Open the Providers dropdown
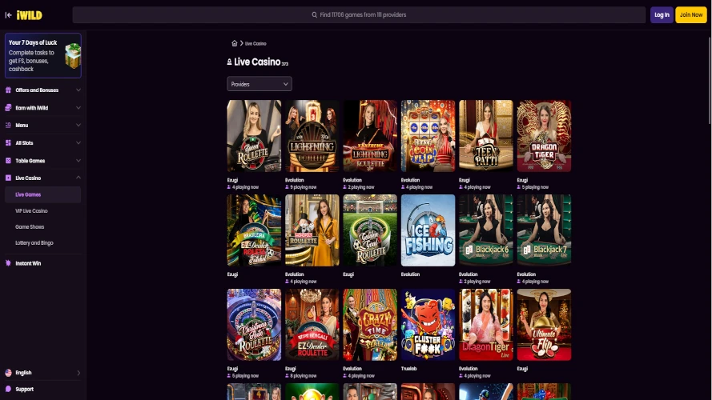Viewport: 712px width, 400px height. pos(259,84)
